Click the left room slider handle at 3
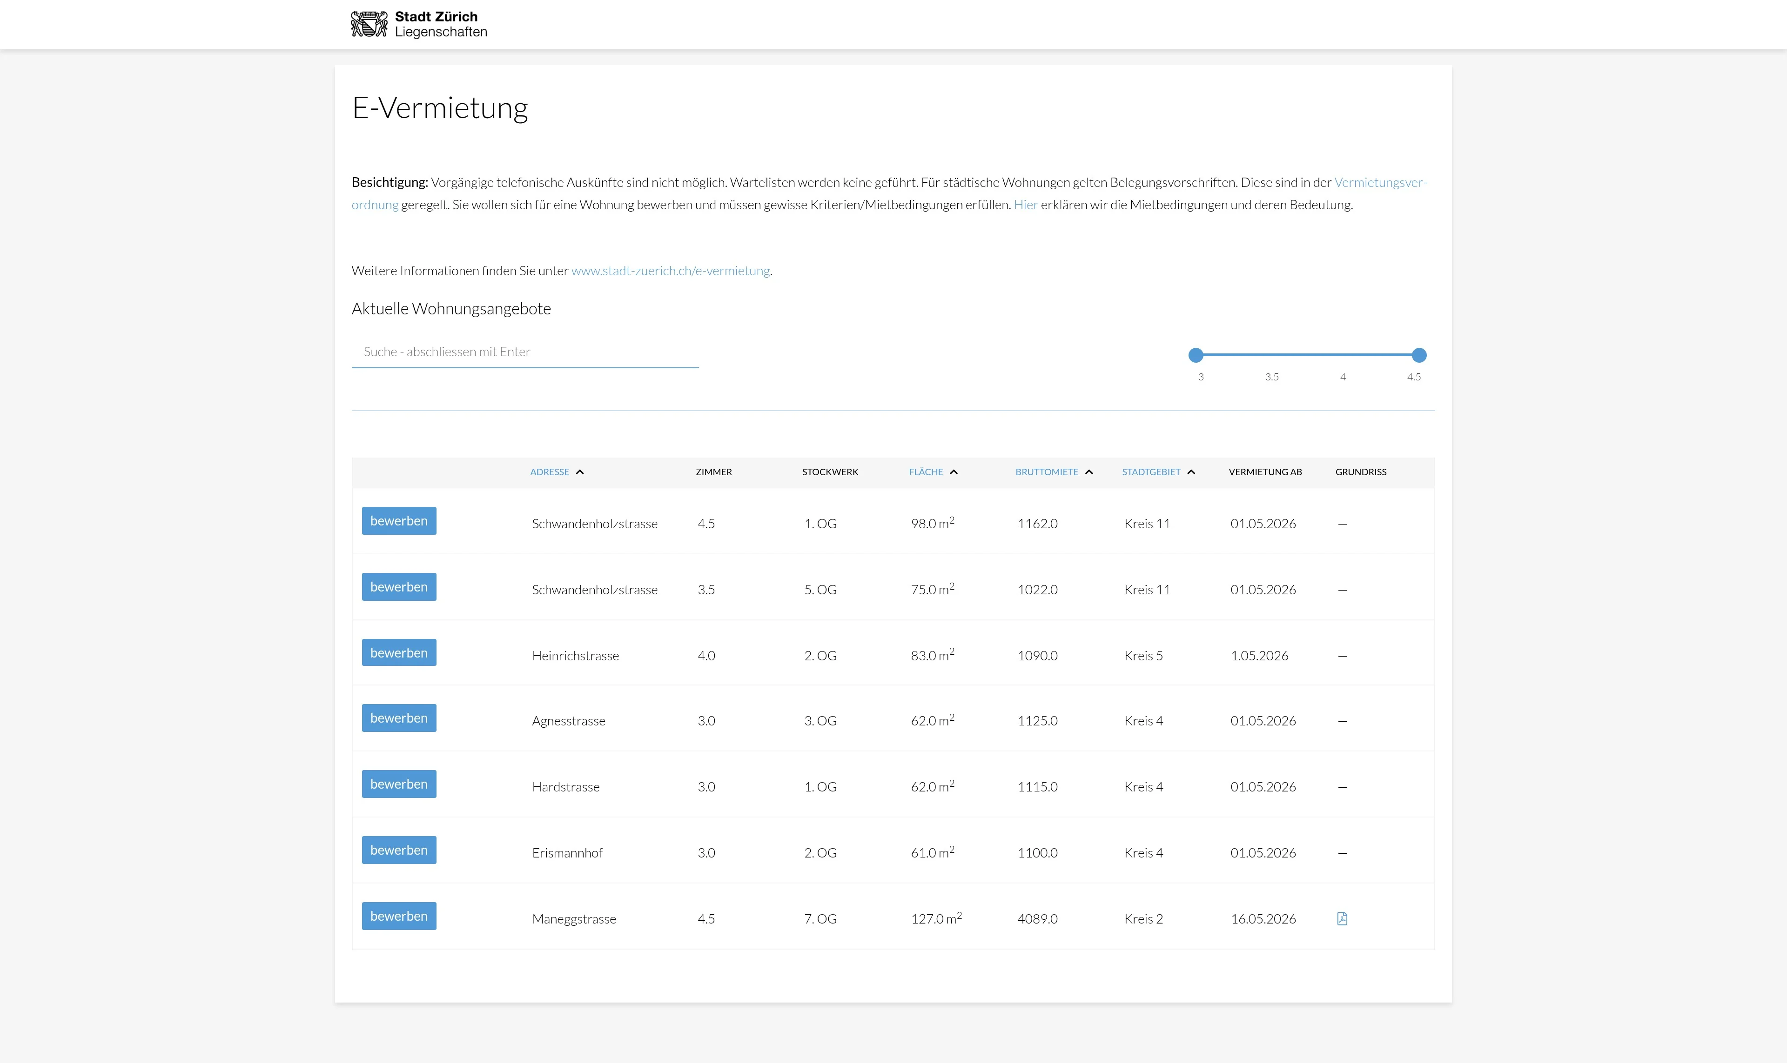This screenshot has height=1063, width=1787. 1196,355
